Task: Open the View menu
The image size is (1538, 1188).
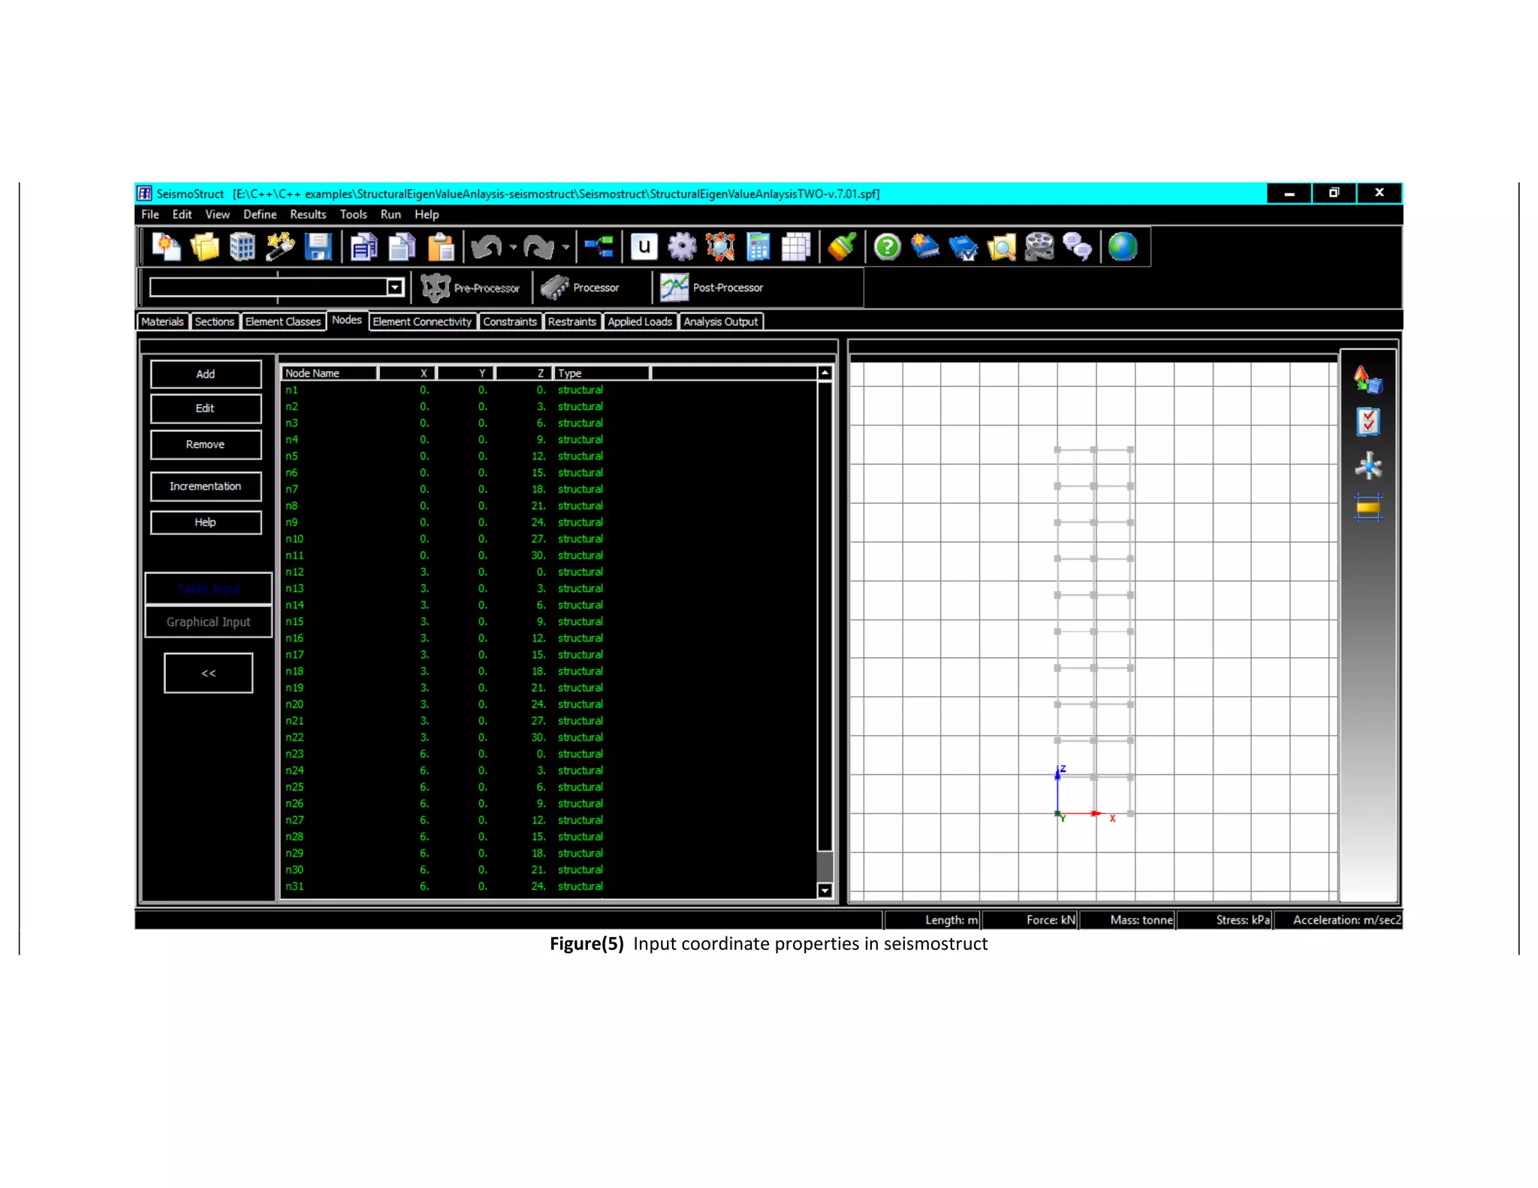Action: tap(217, 214)
